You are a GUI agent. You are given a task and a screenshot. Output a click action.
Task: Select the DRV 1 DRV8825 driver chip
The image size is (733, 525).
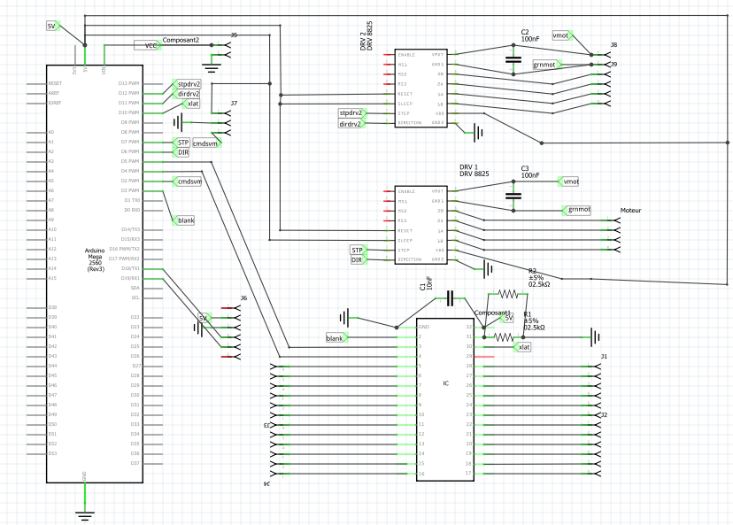click(421, 225)
